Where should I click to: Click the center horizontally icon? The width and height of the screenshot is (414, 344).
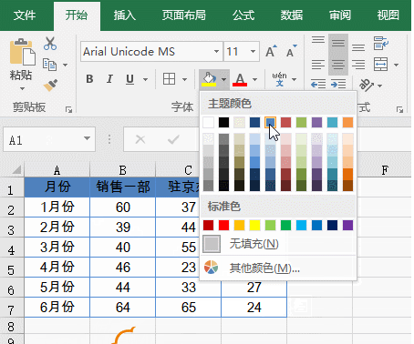coord(338,65)
